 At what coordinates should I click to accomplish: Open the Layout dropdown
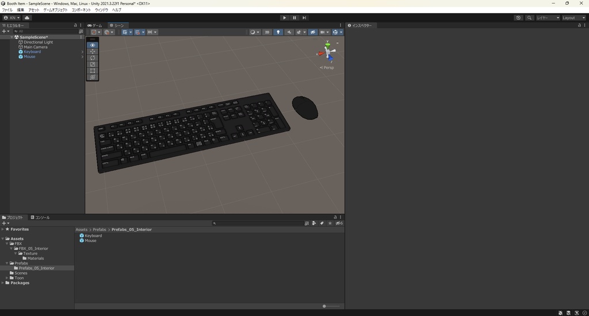pyautogui.click(x=573, y=18)
